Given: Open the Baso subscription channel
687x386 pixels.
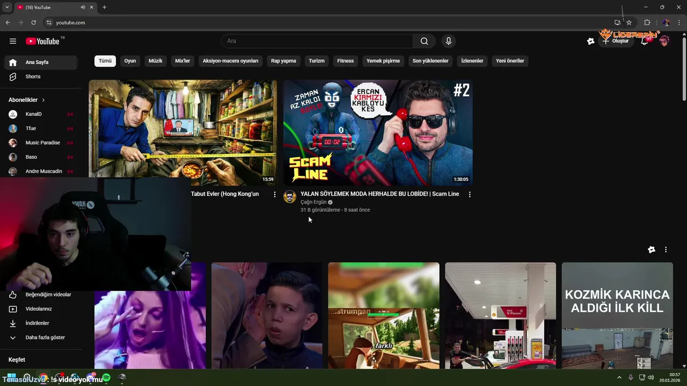Looking at the screenshot, I should point(41,157).
